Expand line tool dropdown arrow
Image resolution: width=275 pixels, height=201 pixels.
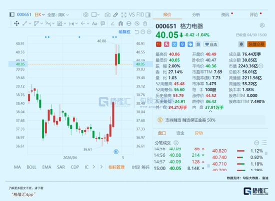click(30, 23)
